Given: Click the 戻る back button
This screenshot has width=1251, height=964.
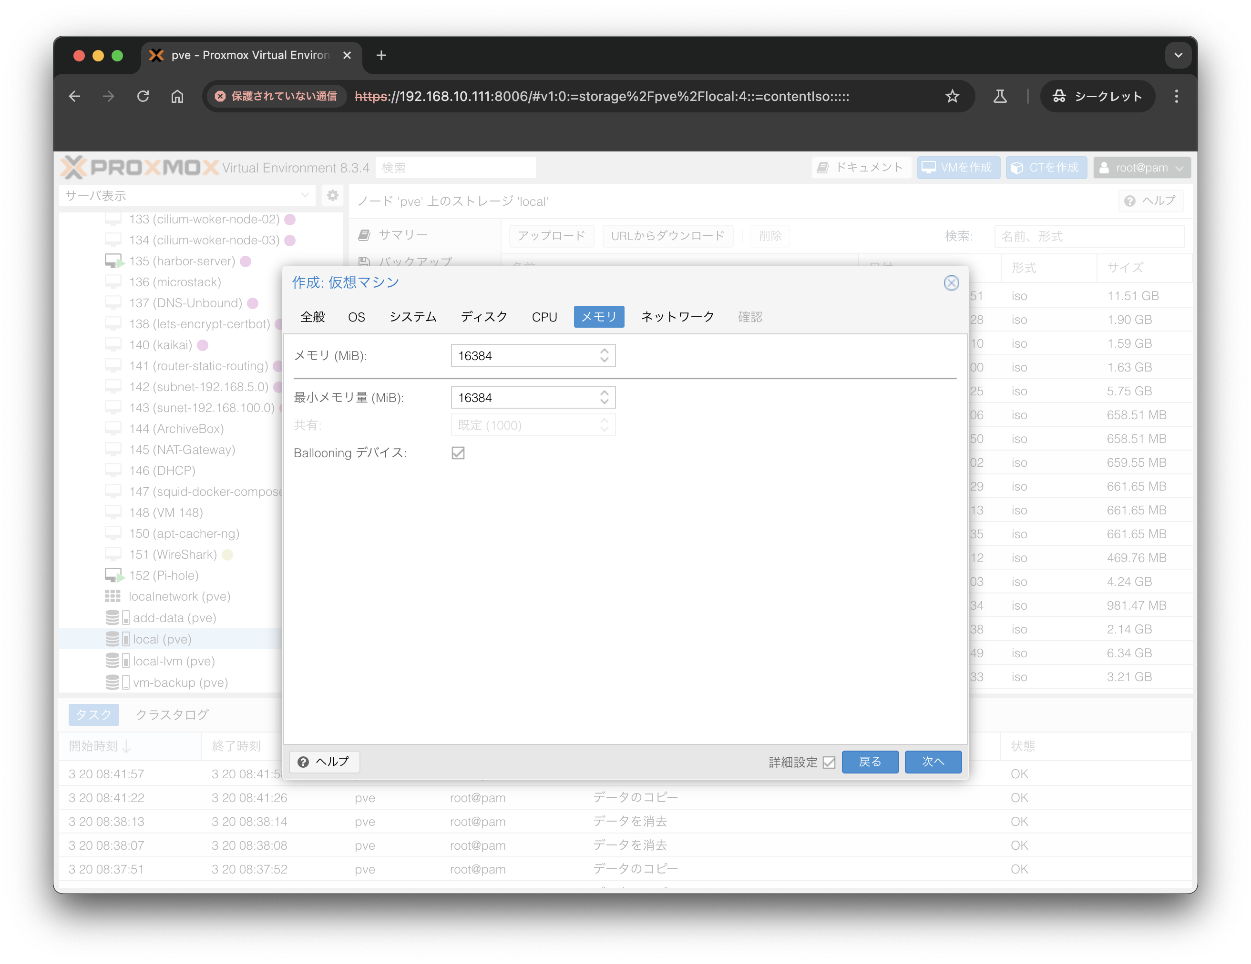Looking at the screenshot, I should [x=870, y=762].
